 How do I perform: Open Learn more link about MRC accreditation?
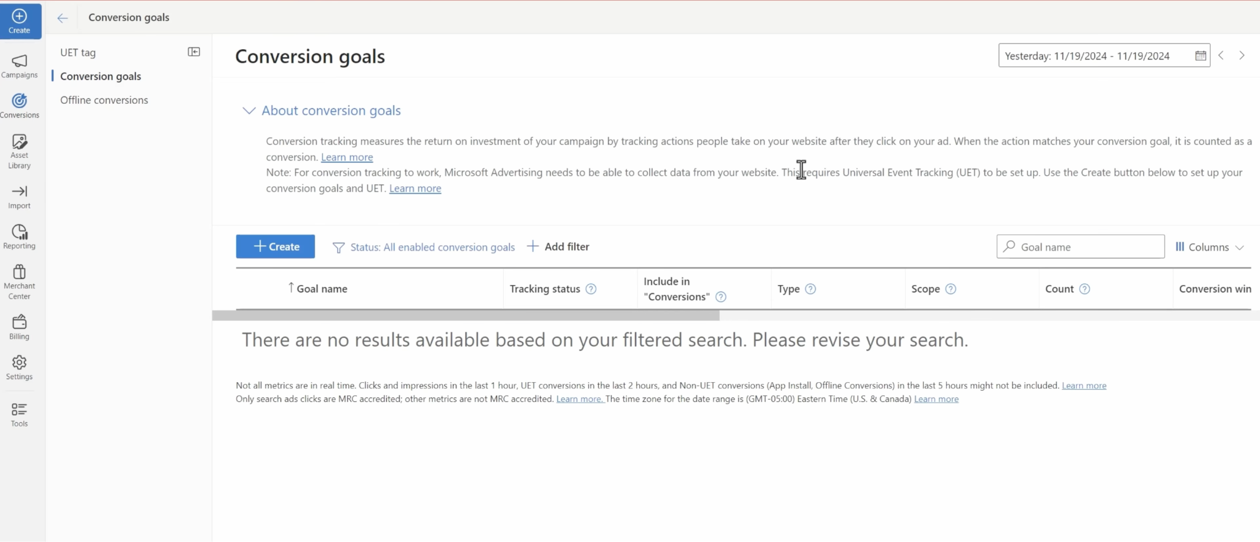(x=580, y=399)
